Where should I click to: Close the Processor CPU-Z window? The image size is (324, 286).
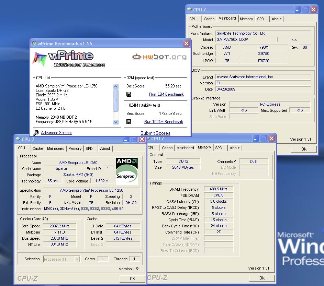[142, 139]
